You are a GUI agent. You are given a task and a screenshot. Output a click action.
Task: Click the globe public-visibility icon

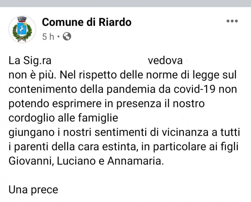67,37
